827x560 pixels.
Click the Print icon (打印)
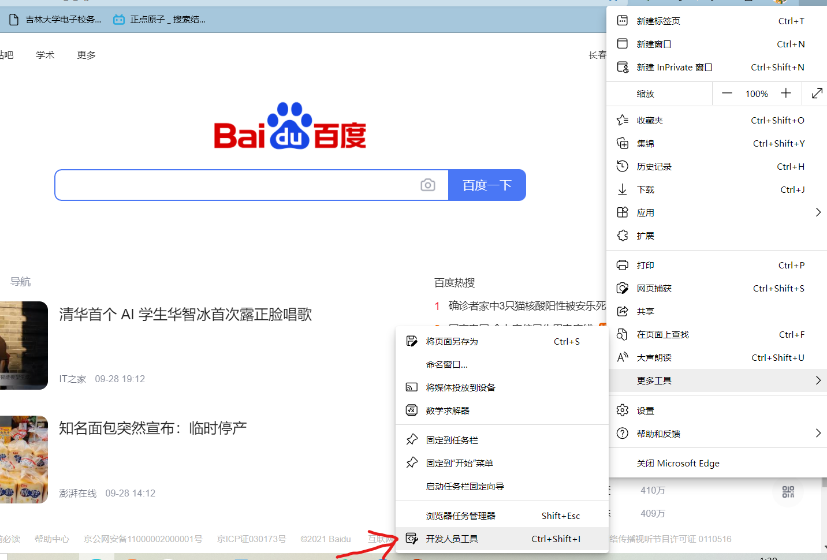pos(623,265)
